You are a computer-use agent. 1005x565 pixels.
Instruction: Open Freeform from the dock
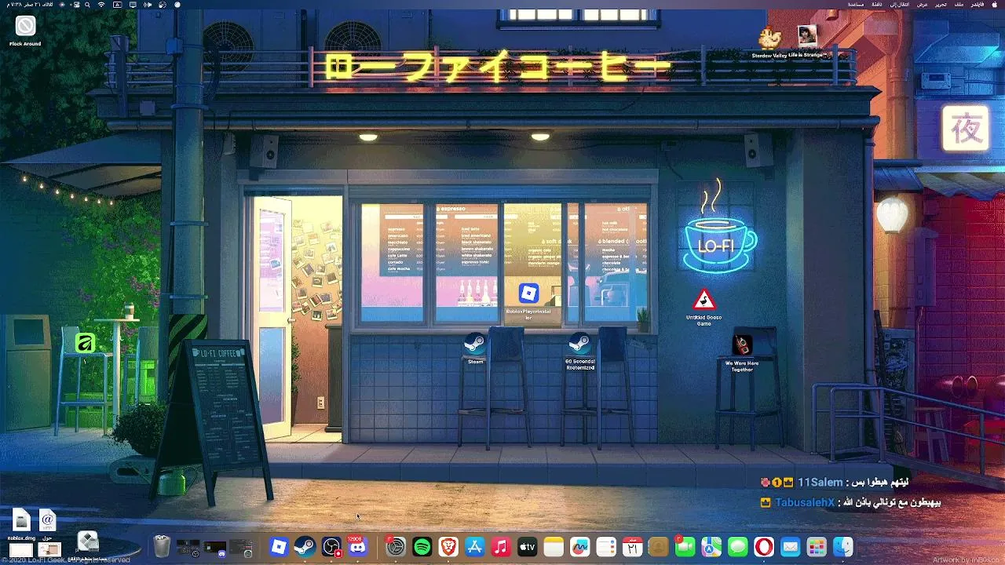point(580,547)
